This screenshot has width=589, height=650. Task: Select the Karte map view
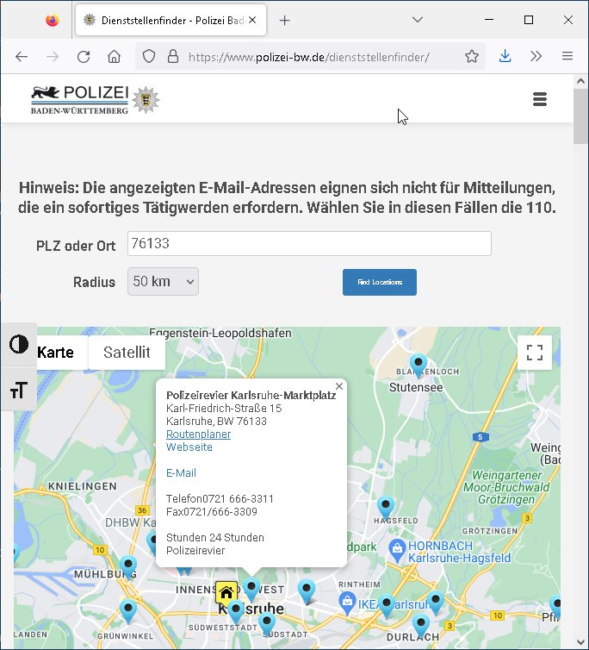tap(55, 352)
